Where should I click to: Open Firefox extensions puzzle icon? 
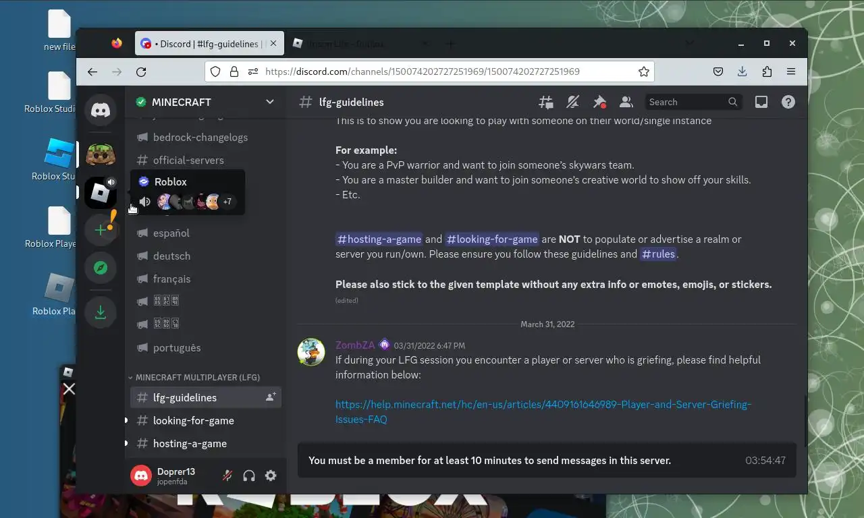click(767, 71)
